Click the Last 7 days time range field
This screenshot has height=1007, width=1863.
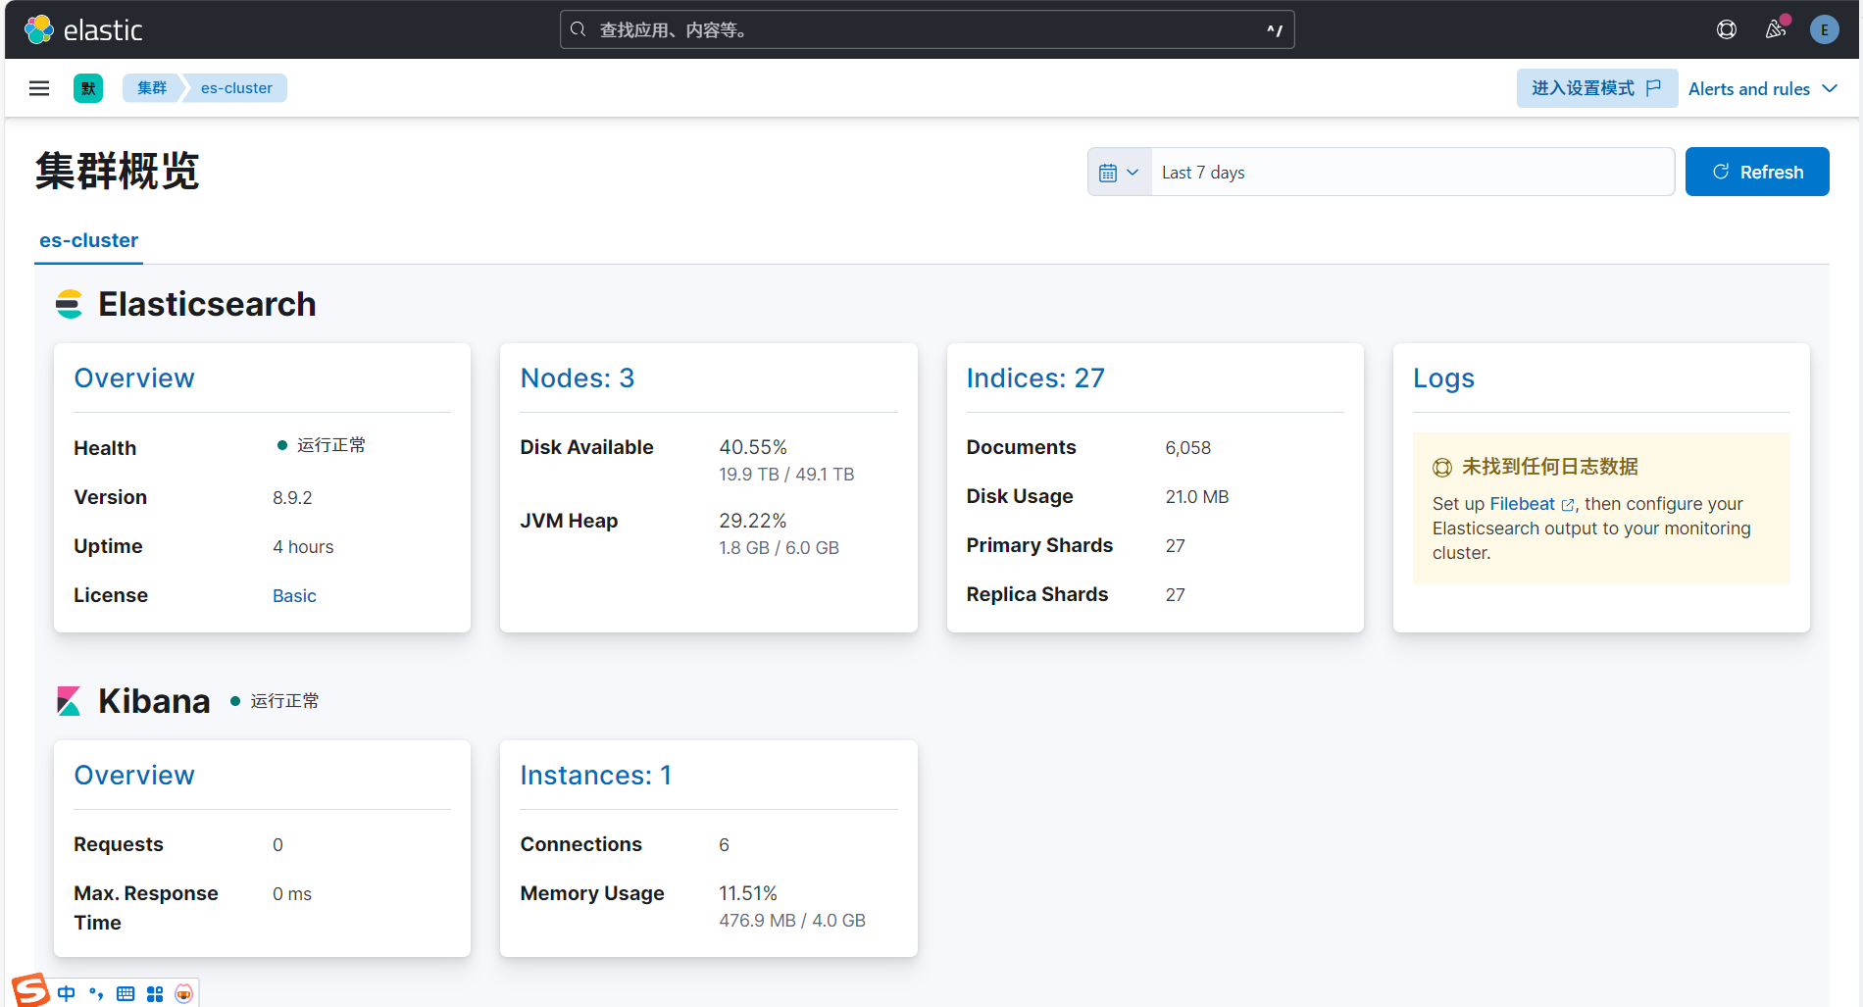pos(1412,173)
